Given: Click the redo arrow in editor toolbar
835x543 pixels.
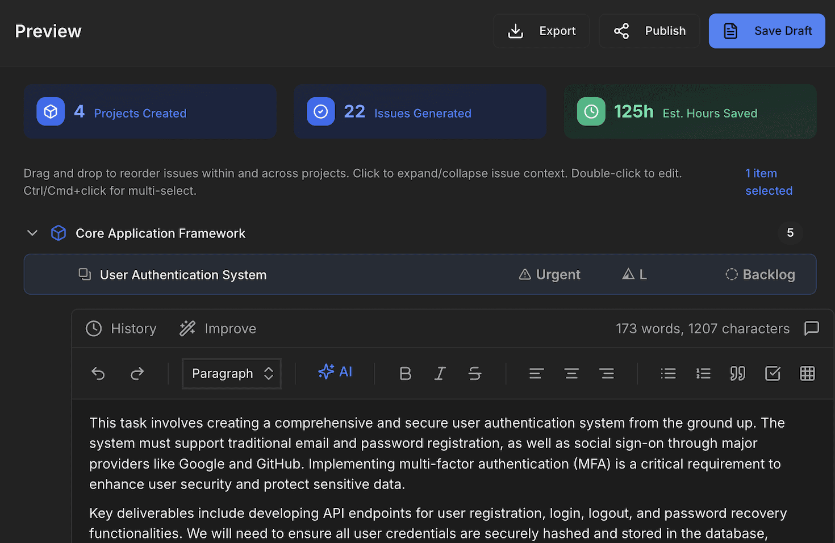Looking at the screenshot, I should pyautogui.click(x=137, y=374).
